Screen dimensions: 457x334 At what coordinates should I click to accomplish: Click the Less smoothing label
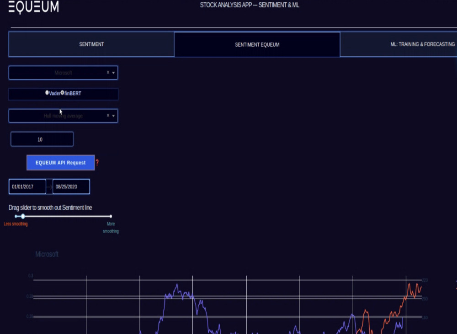[x=16, y=224]
